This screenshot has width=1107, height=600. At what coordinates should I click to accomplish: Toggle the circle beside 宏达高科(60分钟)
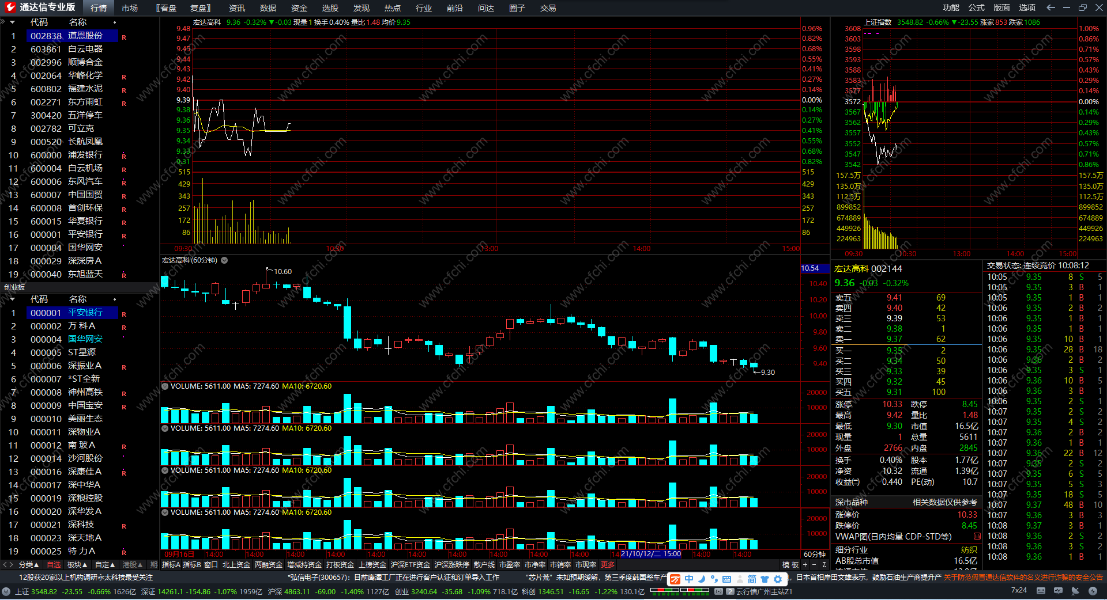point(224,260)
